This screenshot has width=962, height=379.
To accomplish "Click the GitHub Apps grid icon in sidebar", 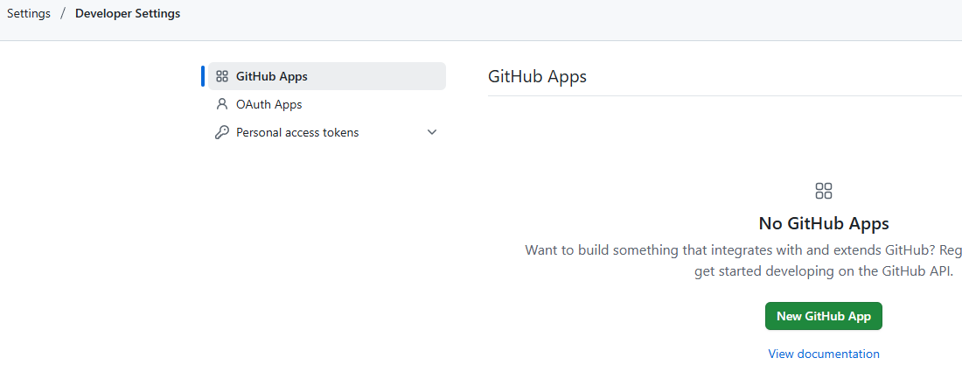I will (222, 77).
